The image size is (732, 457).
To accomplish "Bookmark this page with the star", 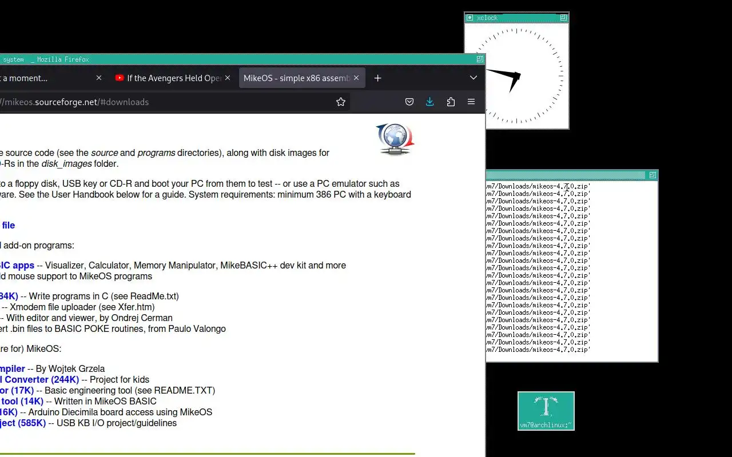I will [x=341, y=102].
